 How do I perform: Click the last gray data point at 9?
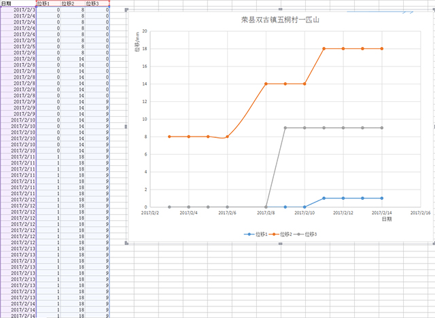tap(381, 128)
